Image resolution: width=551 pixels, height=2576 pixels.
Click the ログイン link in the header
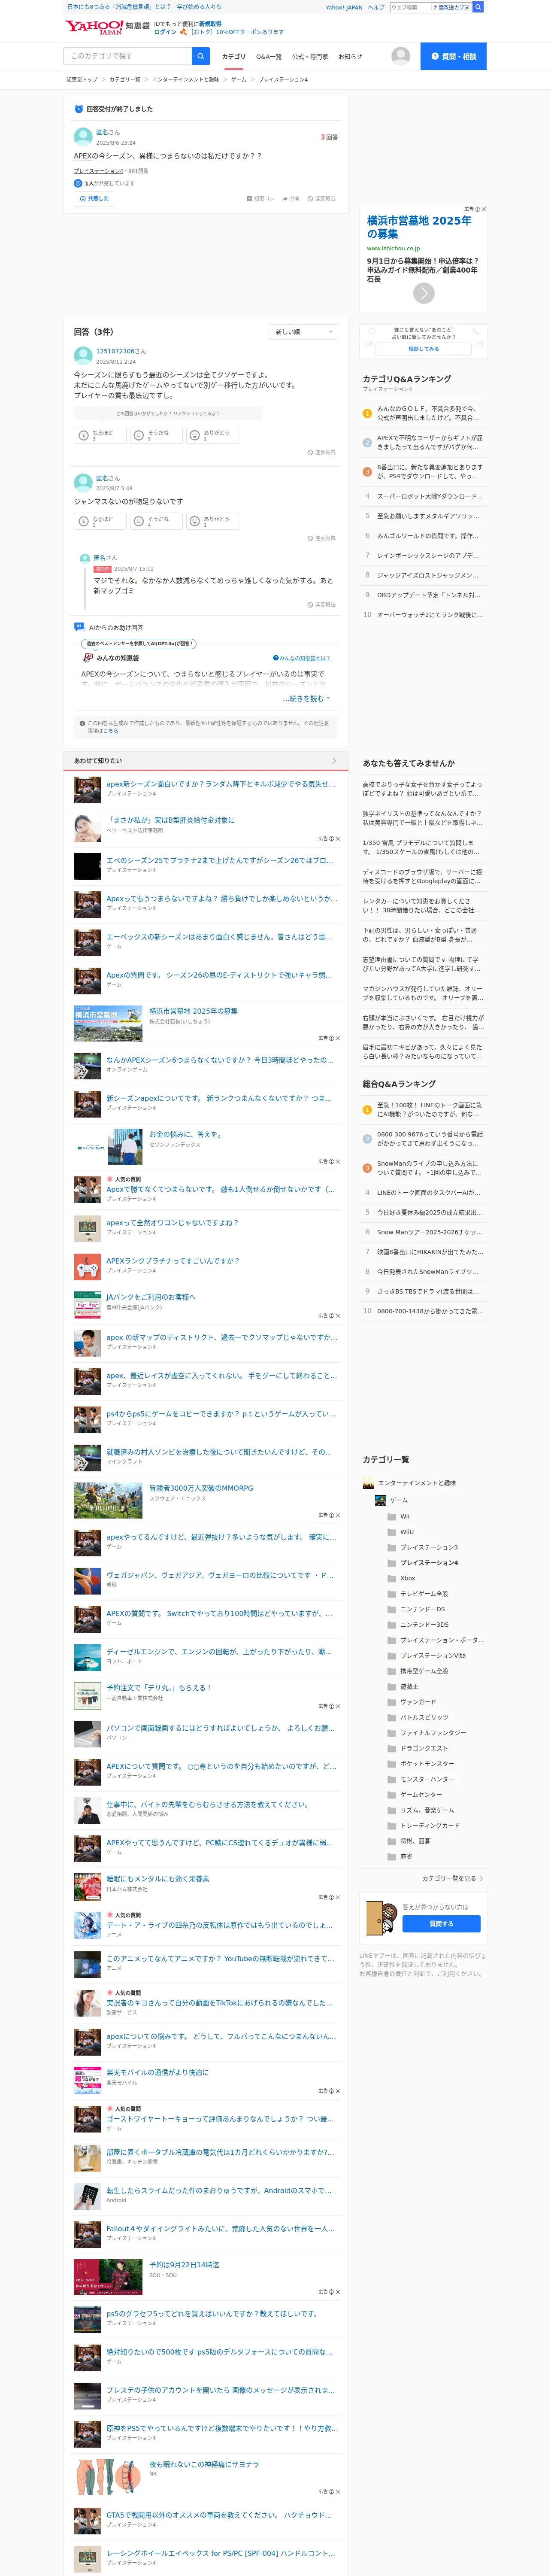[x=165, y=32]
